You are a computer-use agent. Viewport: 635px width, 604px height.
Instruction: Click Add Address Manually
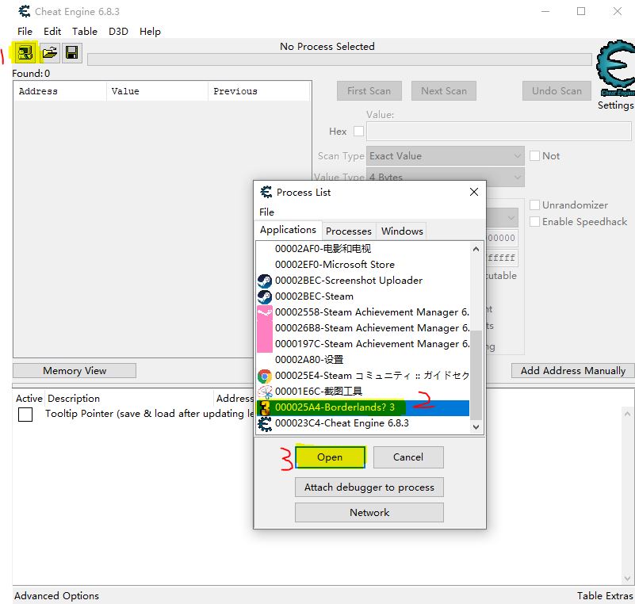click(572, 370)
